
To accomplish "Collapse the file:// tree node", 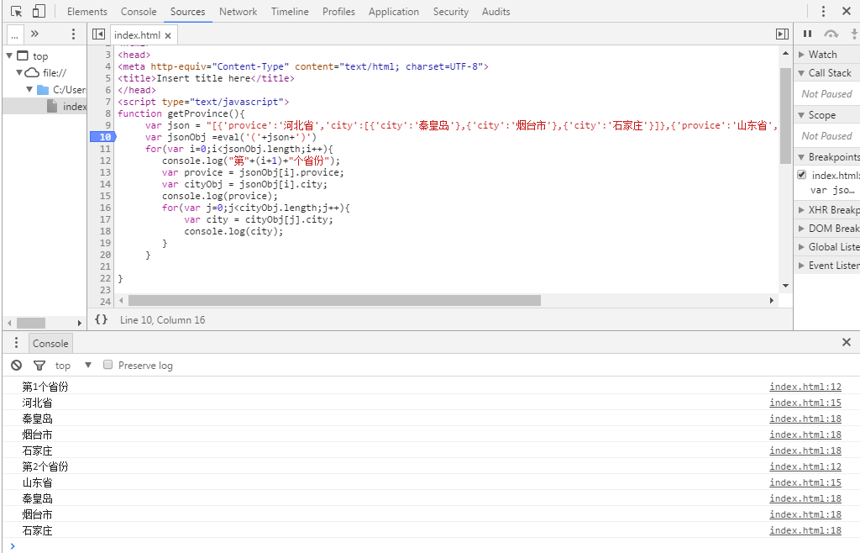I will pyautogui.click(x=19, y=72).
